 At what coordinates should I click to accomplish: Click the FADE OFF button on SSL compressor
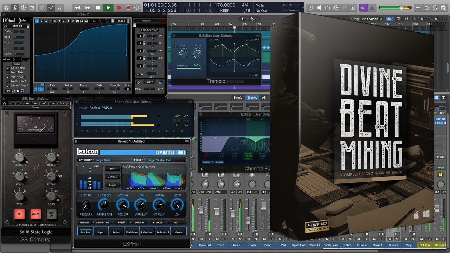tap(52, 213)
